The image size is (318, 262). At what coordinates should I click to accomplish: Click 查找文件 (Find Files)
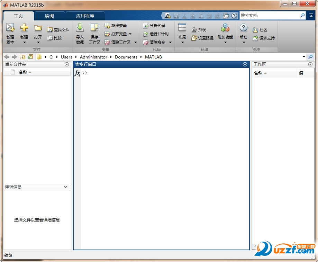[x=58, y=30]
